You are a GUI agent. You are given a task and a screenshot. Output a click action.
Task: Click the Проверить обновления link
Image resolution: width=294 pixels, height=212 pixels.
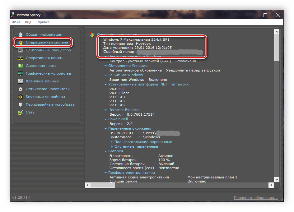256,198
